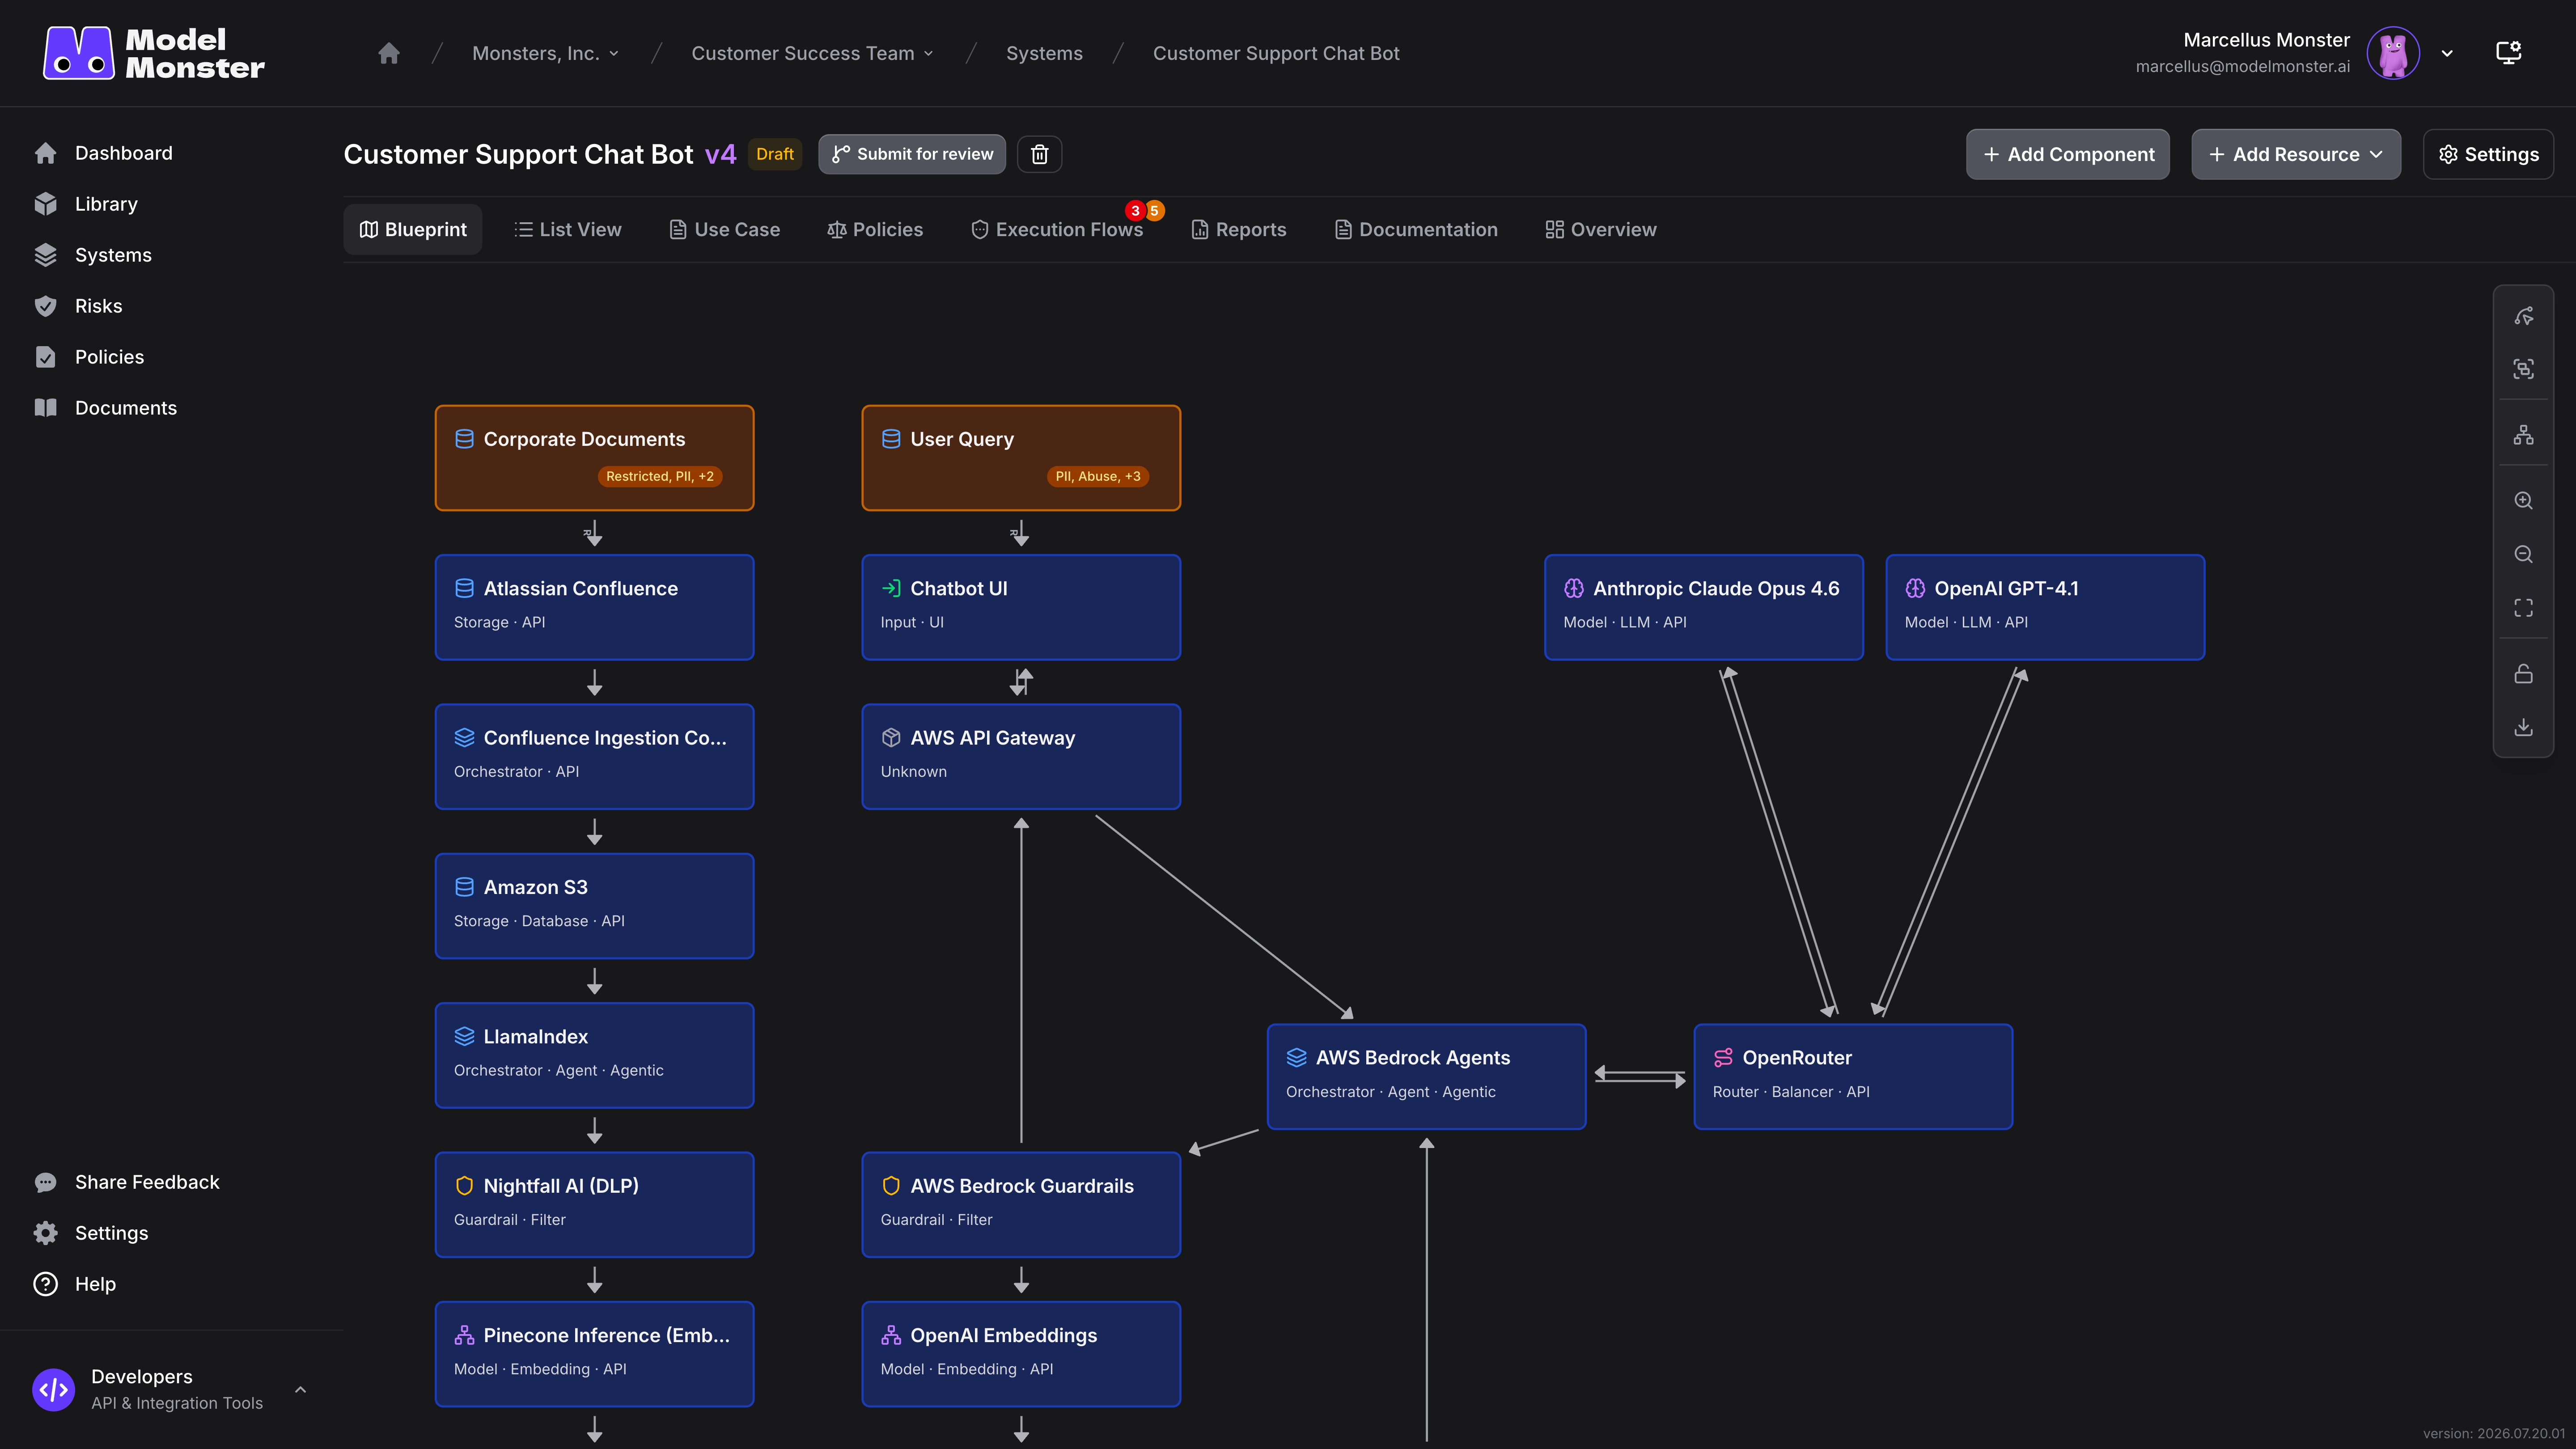Expand the user account menu chevron
Screen dimensions: 2576x1449
(x=2447, y=53)
